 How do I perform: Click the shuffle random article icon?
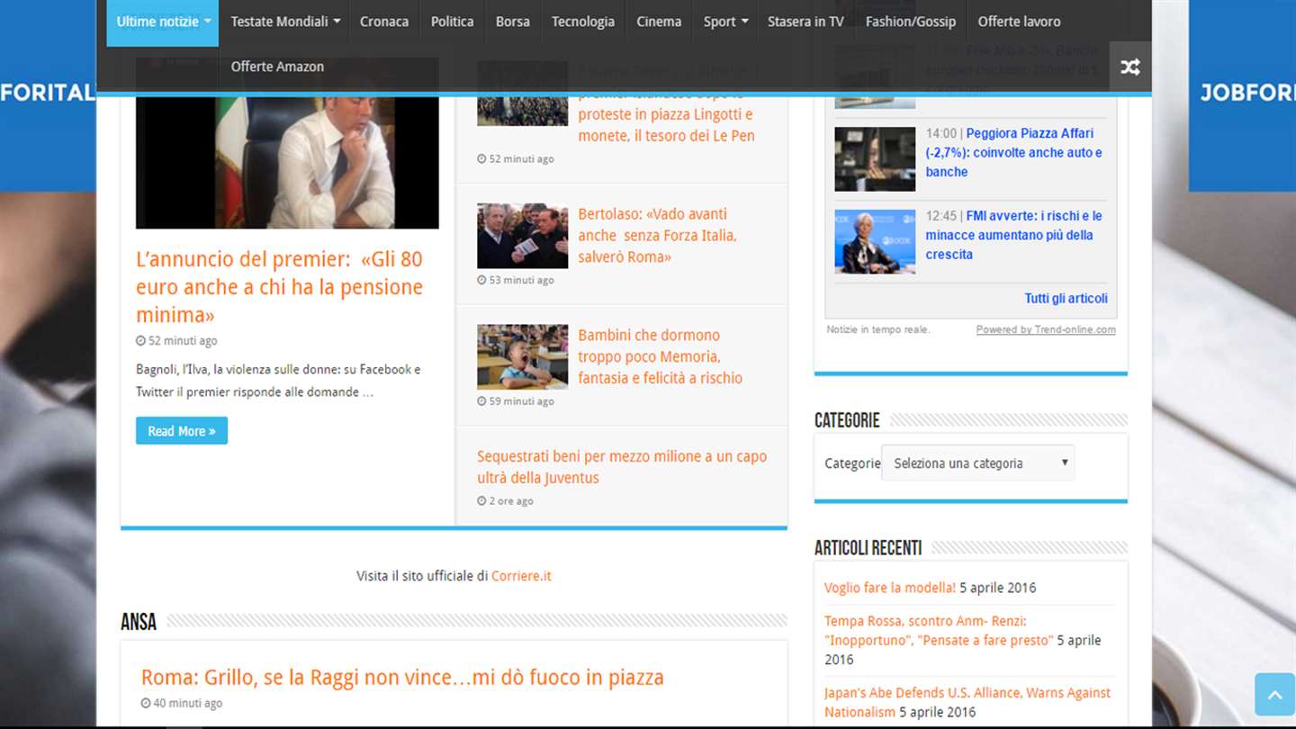point(1130,67)
